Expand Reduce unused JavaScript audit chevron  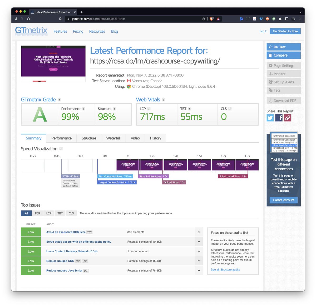[199, 270]
